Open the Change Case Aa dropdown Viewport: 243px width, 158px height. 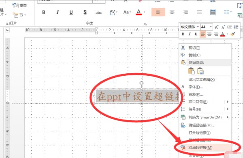point(127,12)
